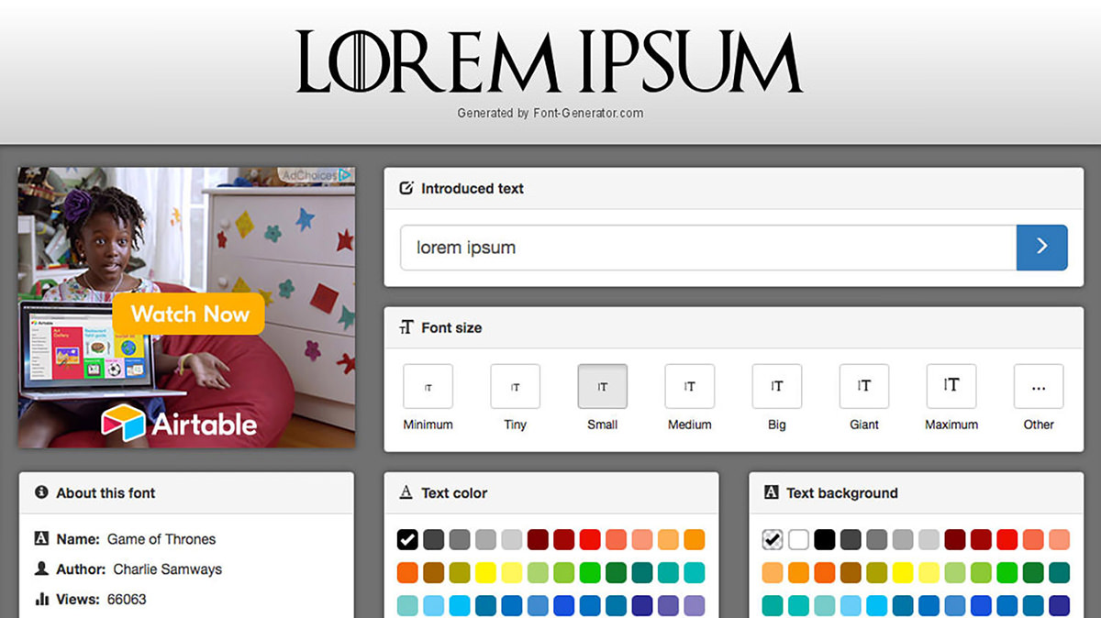Click the underlined A icon beside Text color
The image size is (1101, 618).
406,492
